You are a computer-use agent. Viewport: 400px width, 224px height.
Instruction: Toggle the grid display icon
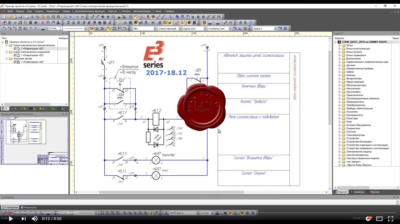coord(130,17)
